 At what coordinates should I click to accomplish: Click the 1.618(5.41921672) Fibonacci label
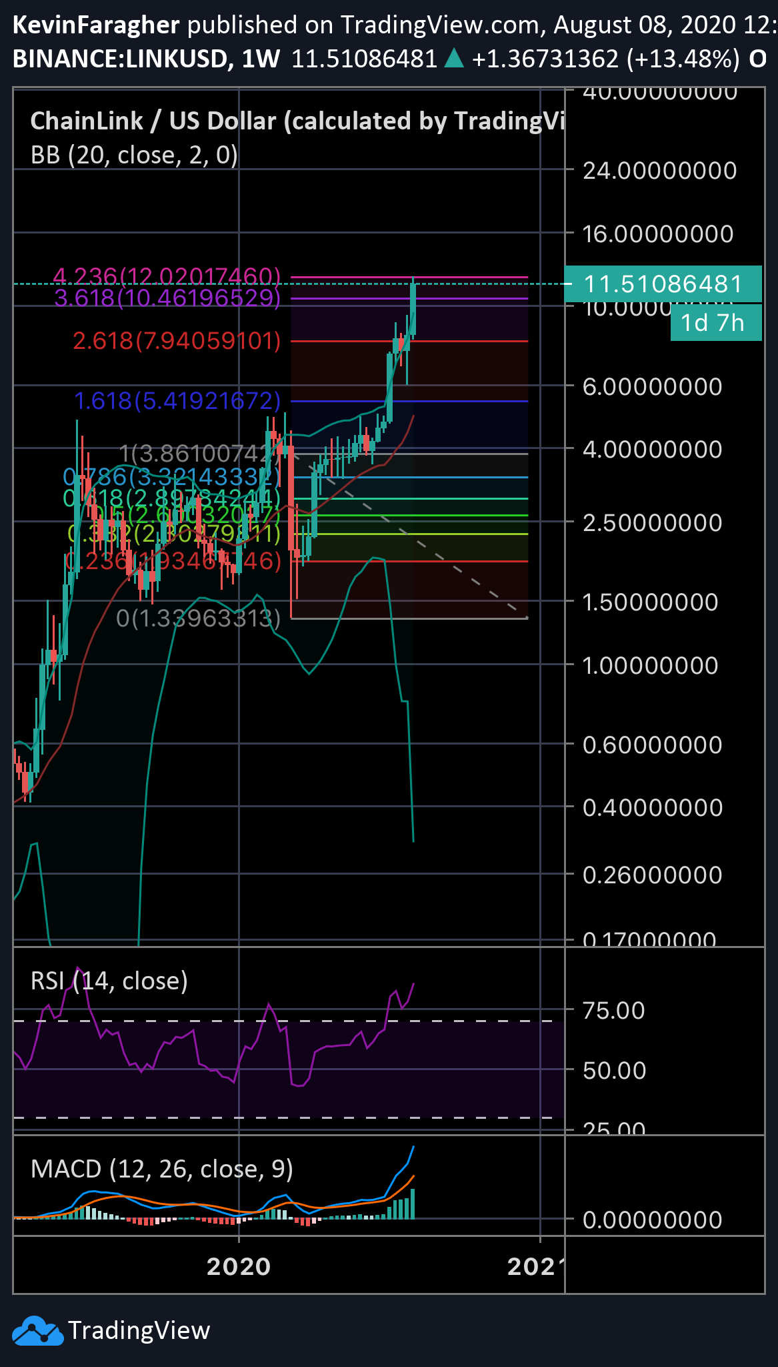pos(177,400)
